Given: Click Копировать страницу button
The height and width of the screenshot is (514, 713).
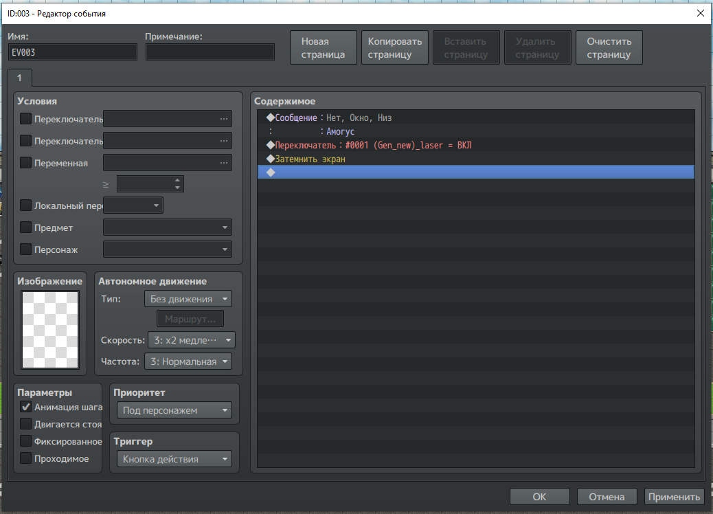Looking at the screenshot, I should [395, 48].
